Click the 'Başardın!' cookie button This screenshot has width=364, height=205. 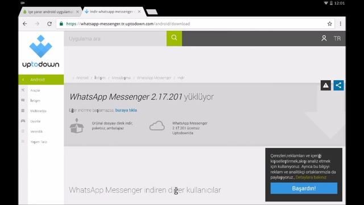304,188
